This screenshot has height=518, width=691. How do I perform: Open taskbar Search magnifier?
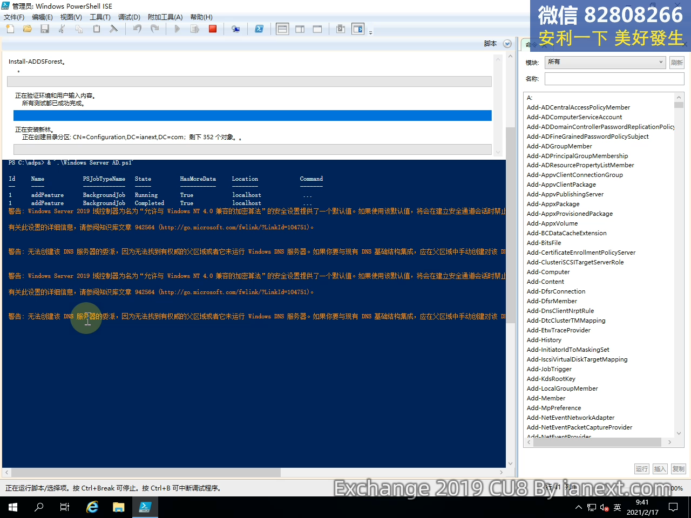tap(39, 507)
